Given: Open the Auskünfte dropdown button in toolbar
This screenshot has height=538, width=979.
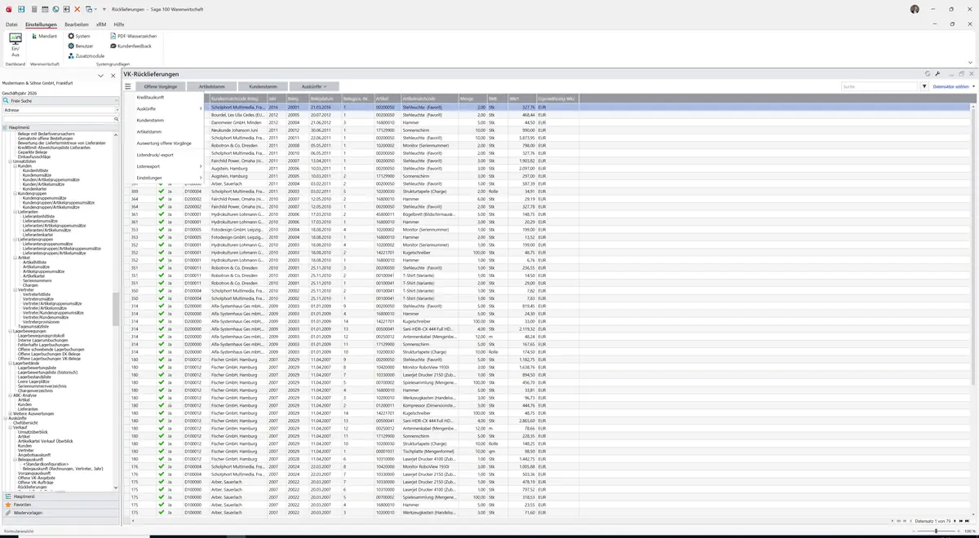Looking at the screenshot, I should click(314, 86).
